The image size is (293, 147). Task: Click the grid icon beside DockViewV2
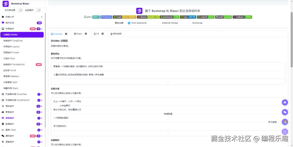pos(3,100)
